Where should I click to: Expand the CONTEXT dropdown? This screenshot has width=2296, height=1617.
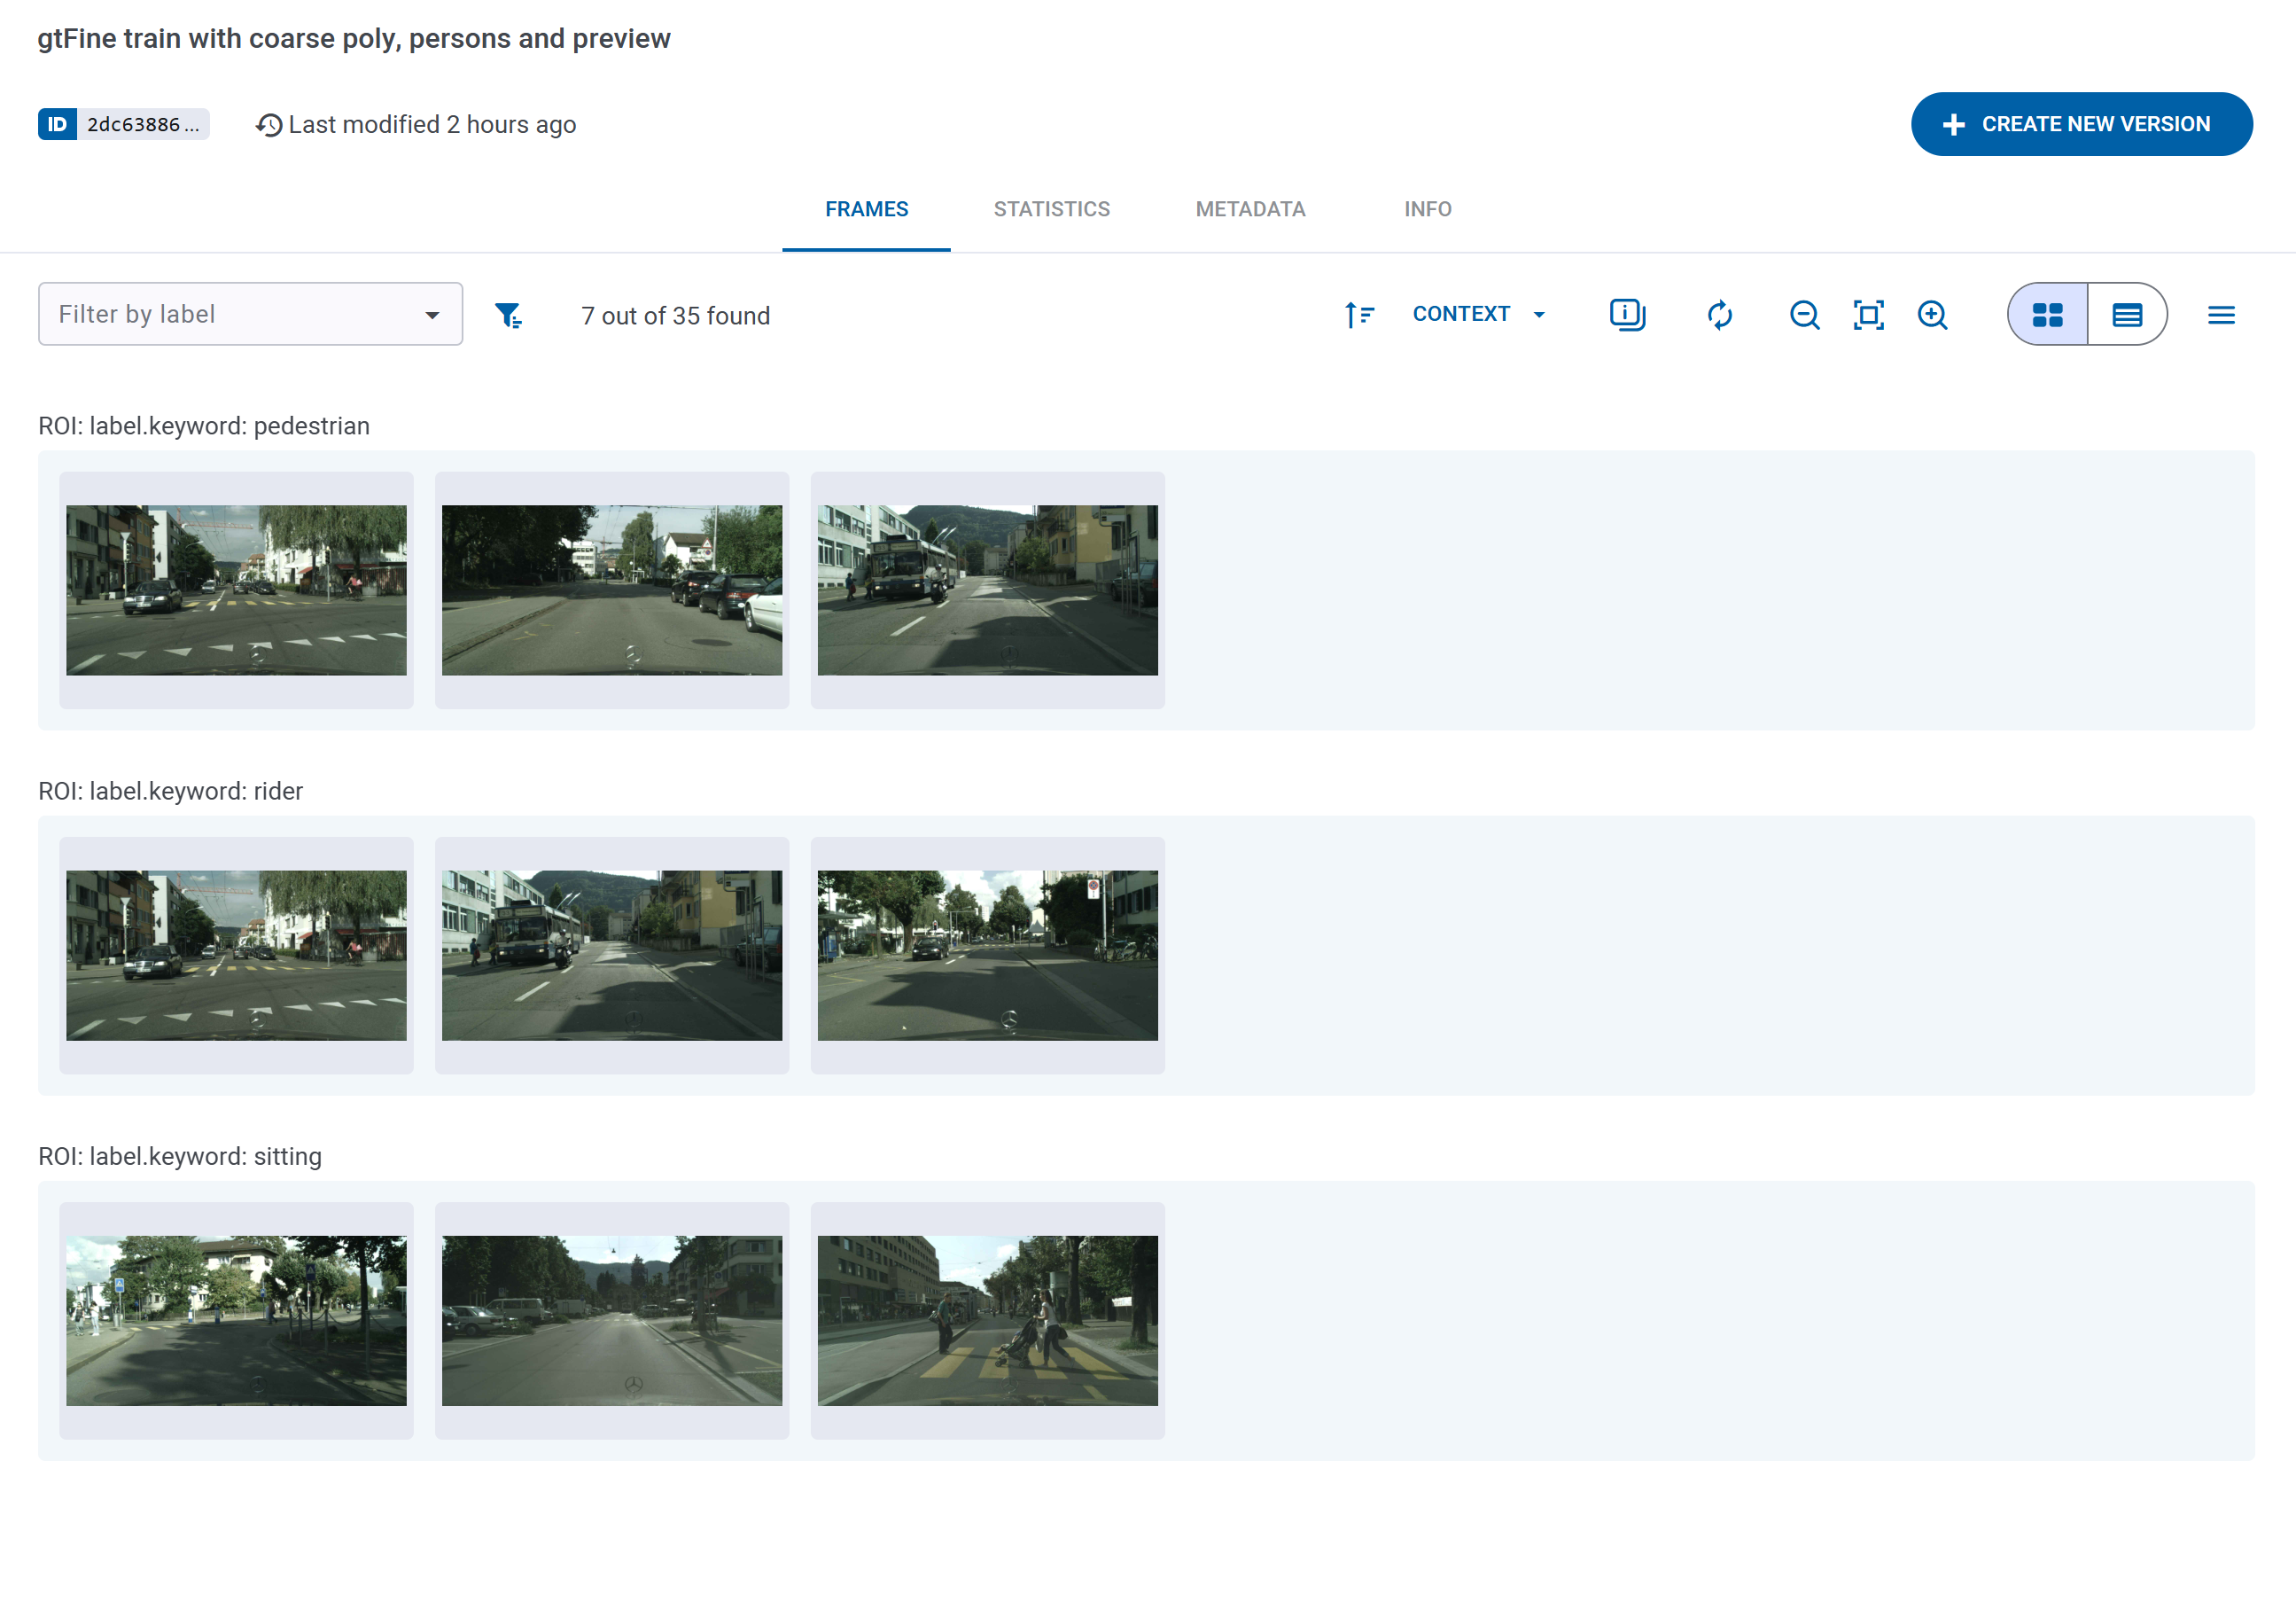tap(1479, 313)
